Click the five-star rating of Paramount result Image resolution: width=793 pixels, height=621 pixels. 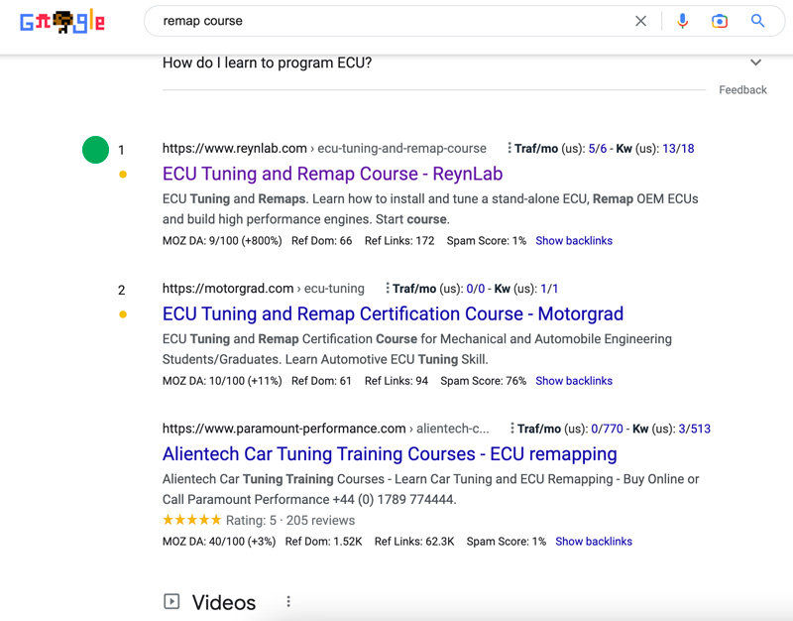point(191,520)
